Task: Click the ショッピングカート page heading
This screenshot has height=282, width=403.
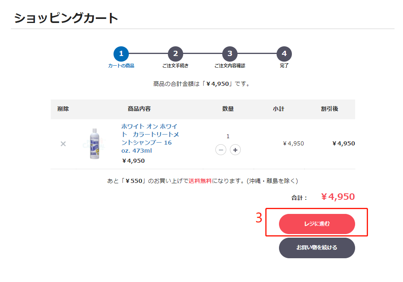Action: pos(66,18)
